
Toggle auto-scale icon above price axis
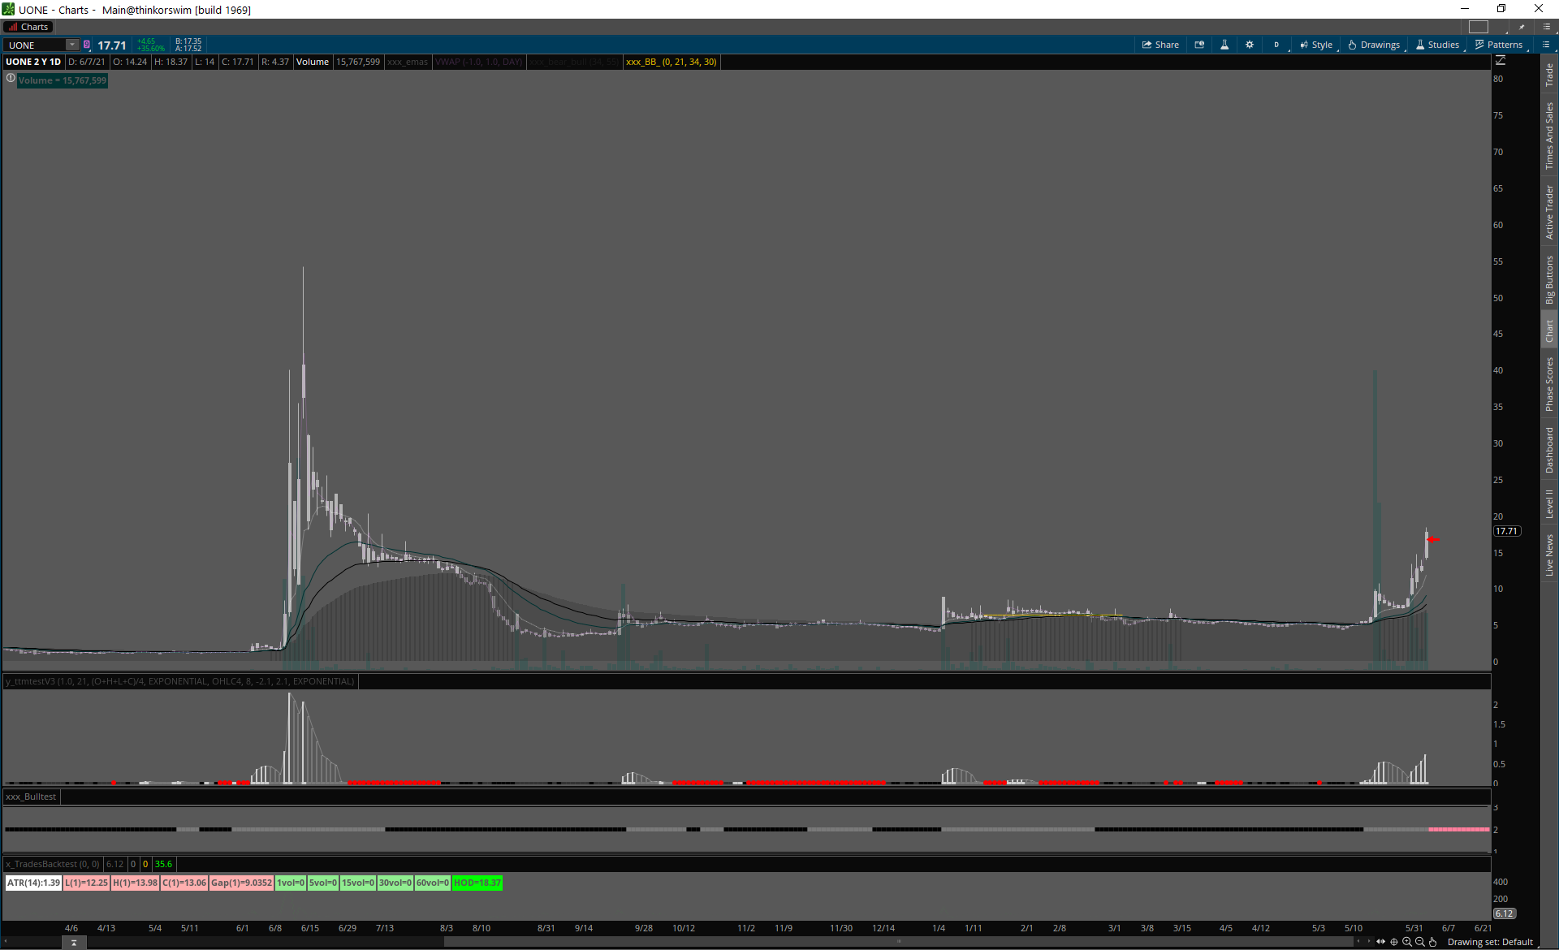(x=1501, y=61)
